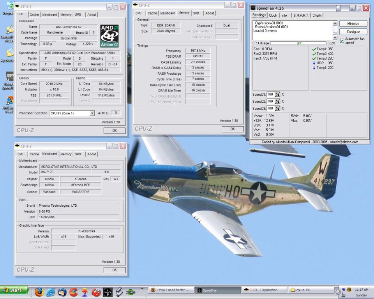Click the green check icon beside Temp2
Screen dimensions: 374x299
(314, 54)
